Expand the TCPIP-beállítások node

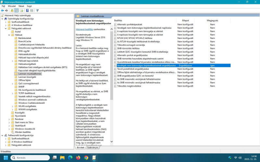pos(13,93)
